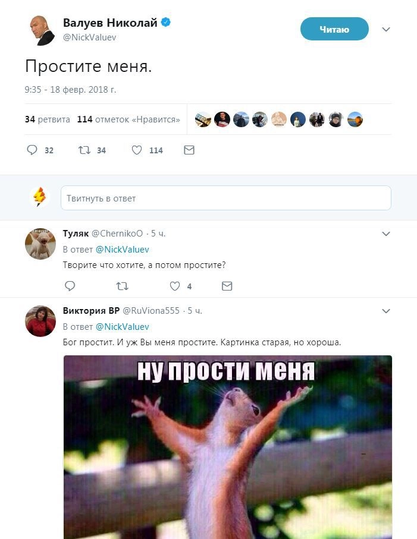Like Туляк's reply with 4 likes

click(175, 286)
